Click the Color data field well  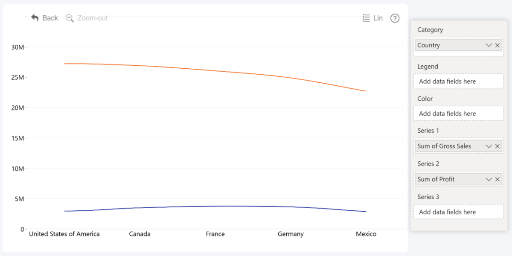[x=458, y=113]
